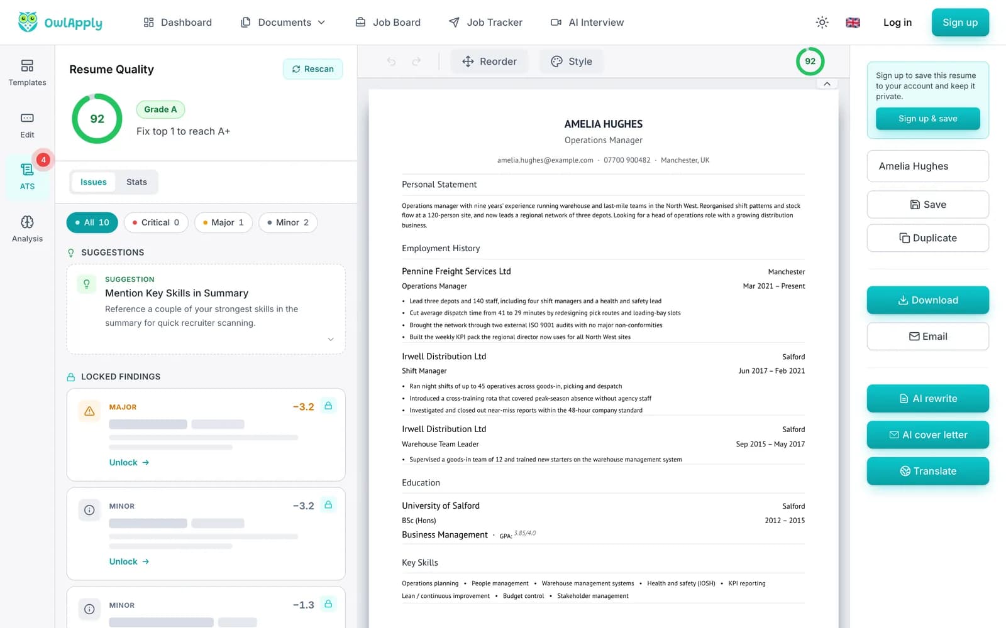Click the Rescan button

click(x=312, y=69)
